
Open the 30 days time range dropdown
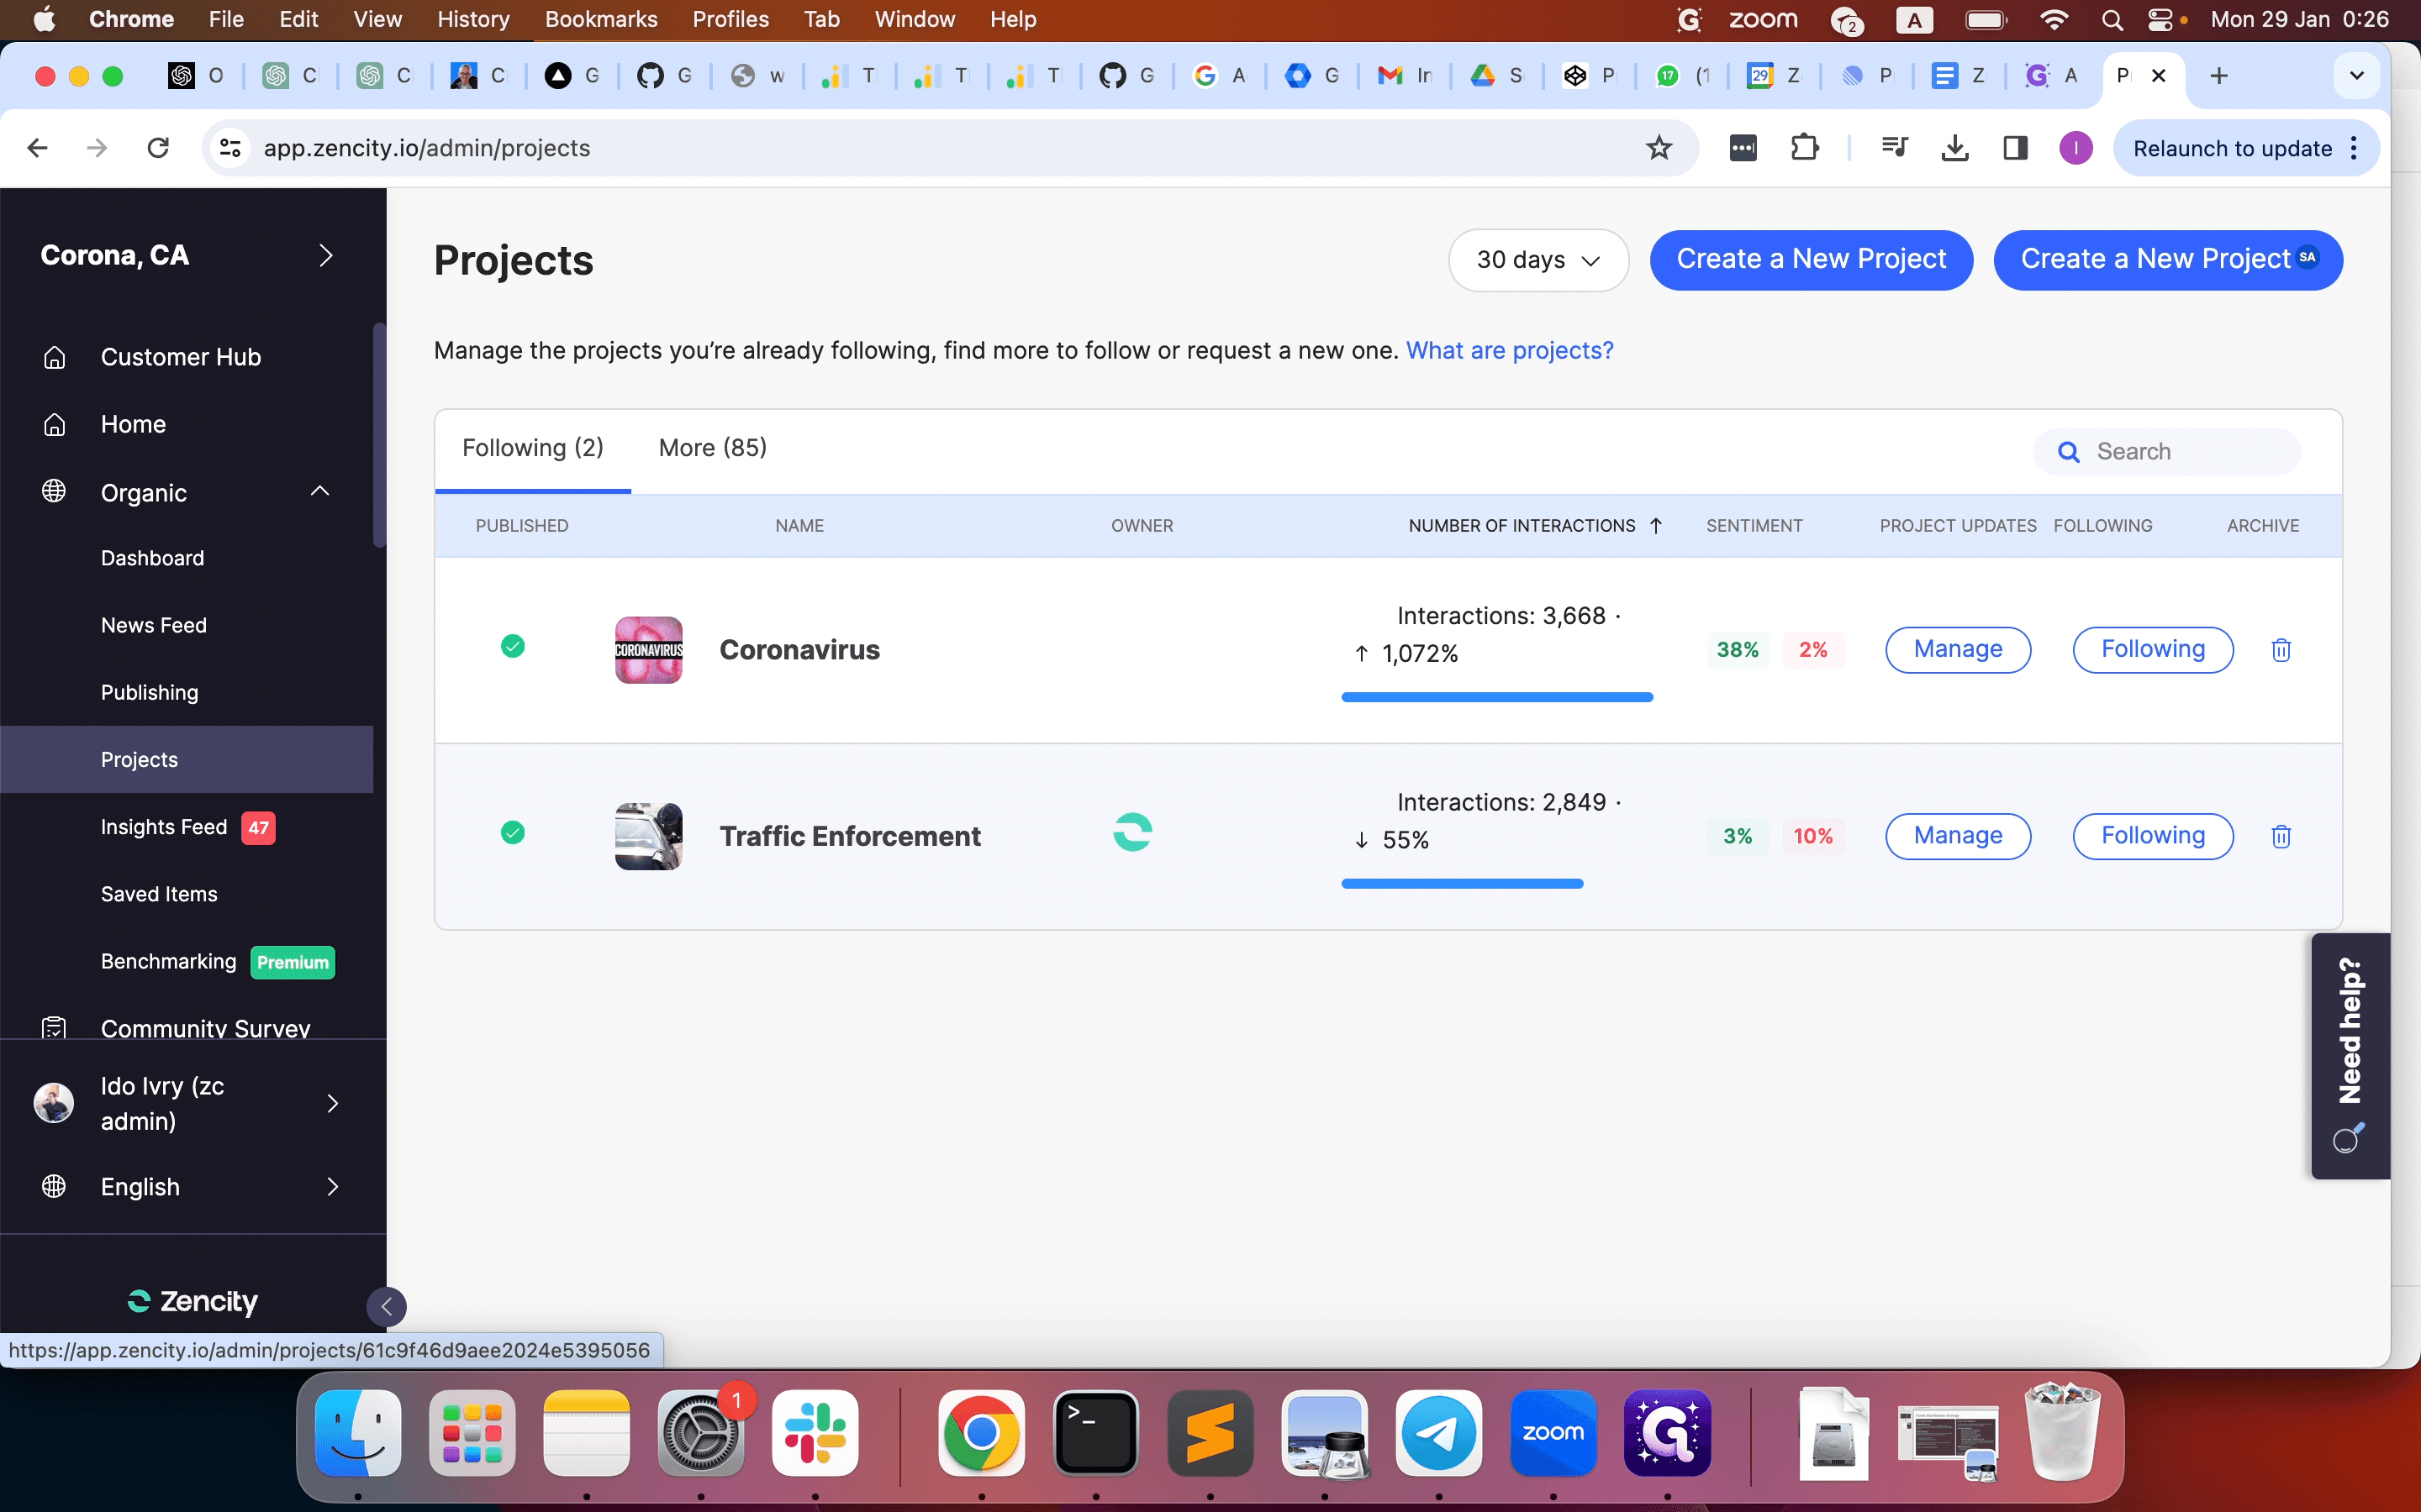[x=1538, y=260]
